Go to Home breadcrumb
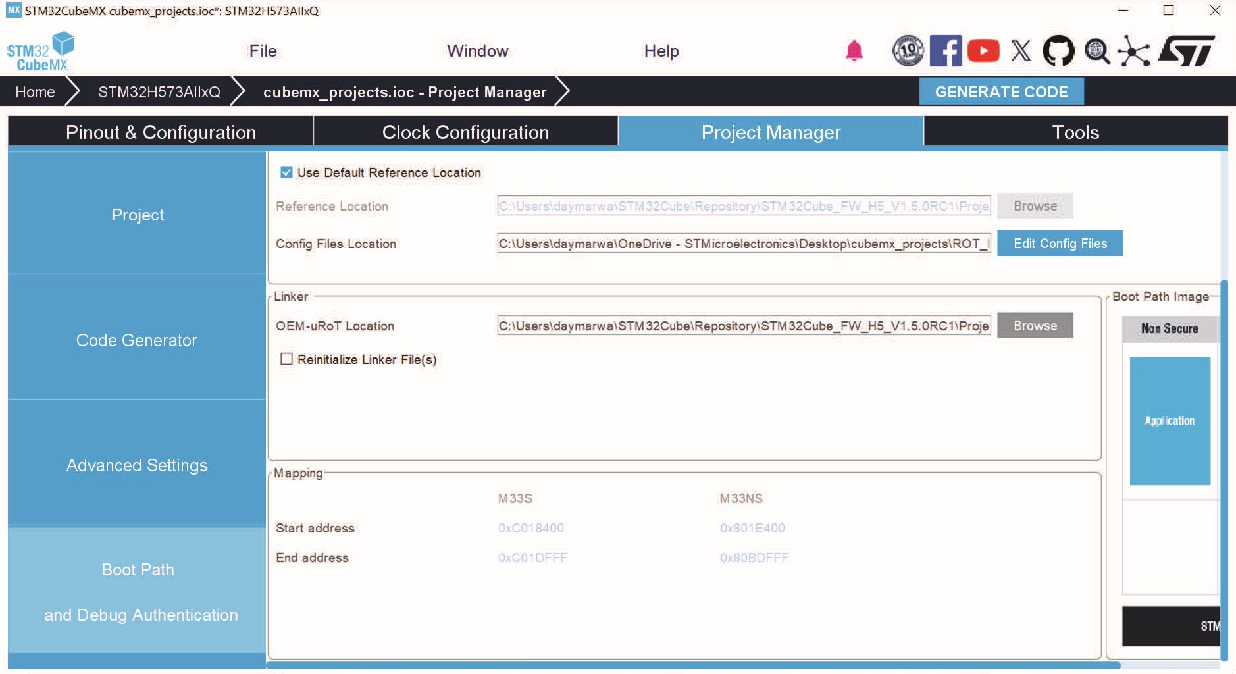The width and height of the screenshot is (1236, 674). pyautogui.click(x=35, y=91)
